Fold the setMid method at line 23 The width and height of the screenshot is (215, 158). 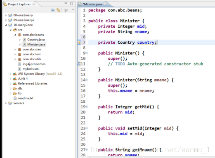[x=87, y=128]
